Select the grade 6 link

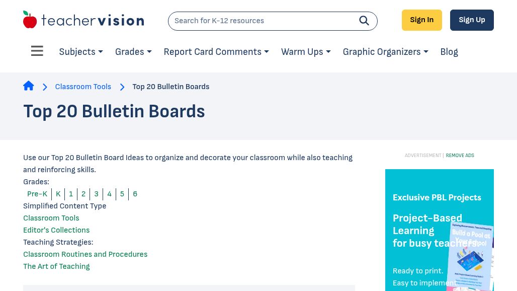(x=135, y=194)
